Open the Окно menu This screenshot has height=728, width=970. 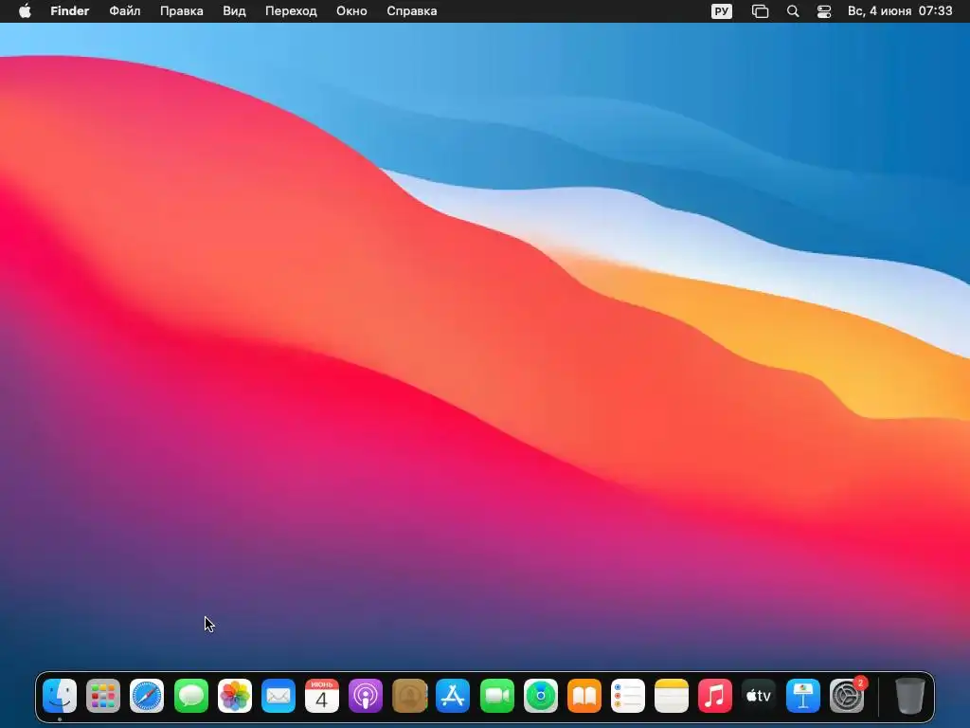(351, 11)
